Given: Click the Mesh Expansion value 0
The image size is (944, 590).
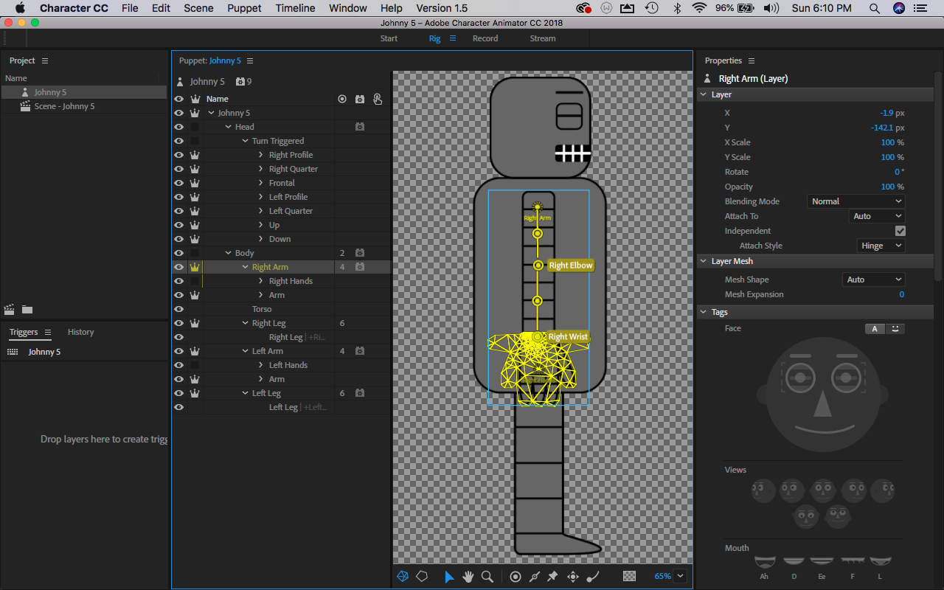Looking at the screenshot, I should pos(901,294).
